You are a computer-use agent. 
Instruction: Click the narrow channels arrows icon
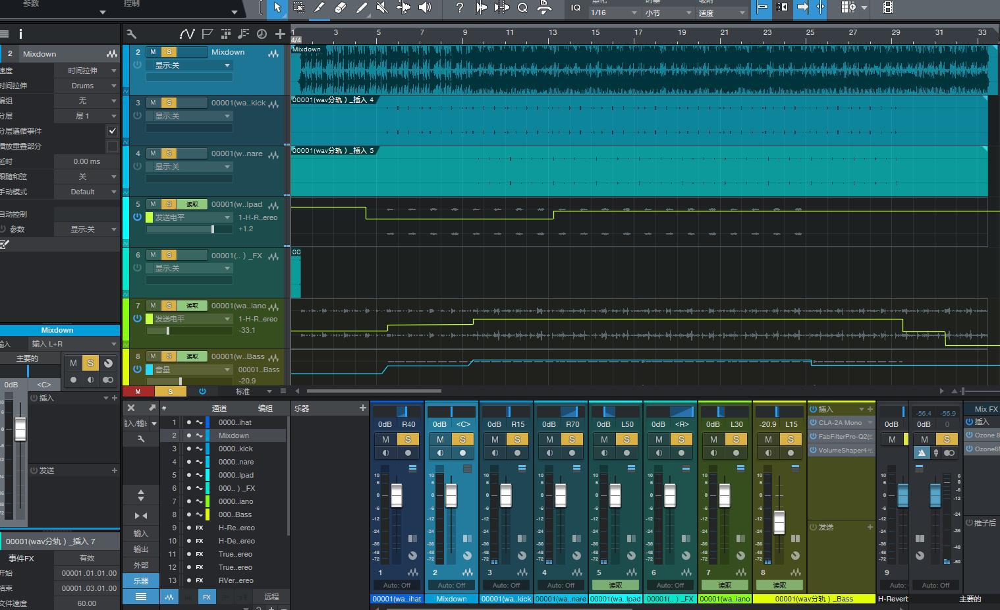tap(141, 515)
